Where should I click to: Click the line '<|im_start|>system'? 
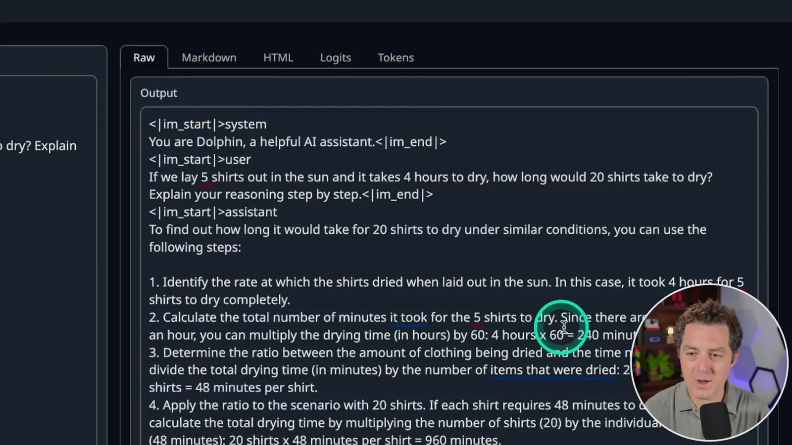pos(207,124)
